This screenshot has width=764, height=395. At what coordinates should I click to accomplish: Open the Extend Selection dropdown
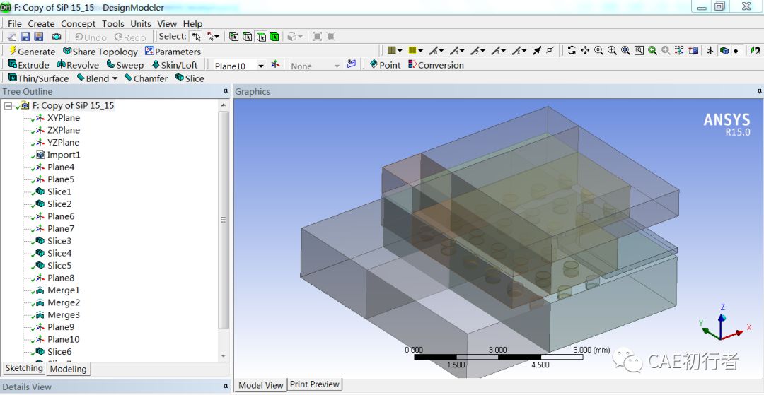pos(295,37)
